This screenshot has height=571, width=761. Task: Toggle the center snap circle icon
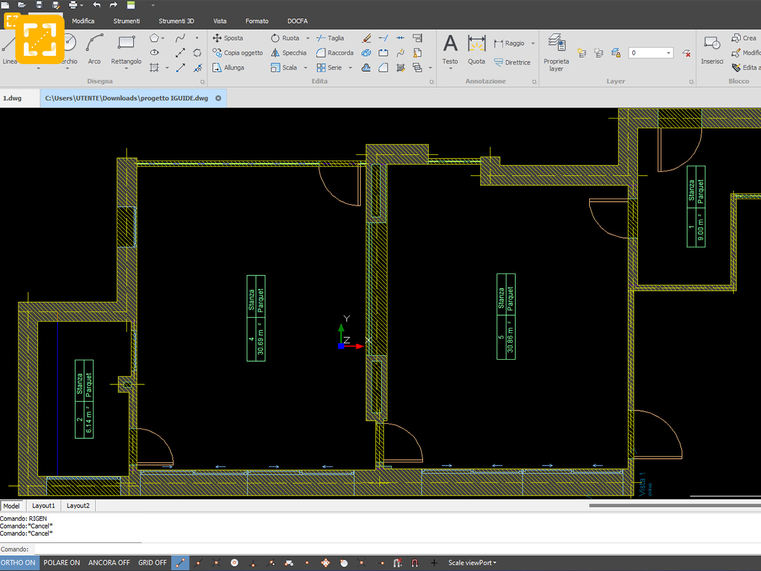click(235, 563)
